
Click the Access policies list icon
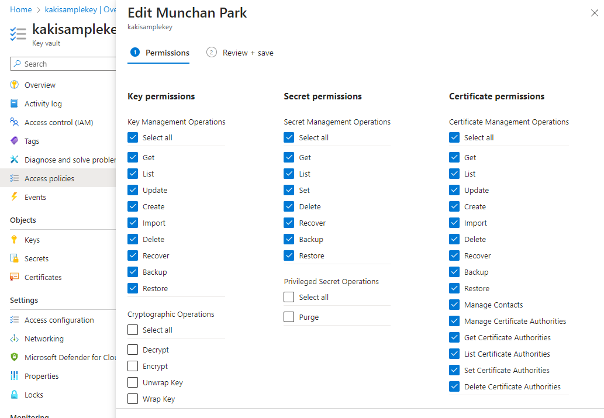coord(14,178)
